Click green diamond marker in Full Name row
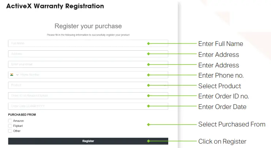Image resolution: width=271 pixels, height=148 pixels. point(148,43)
